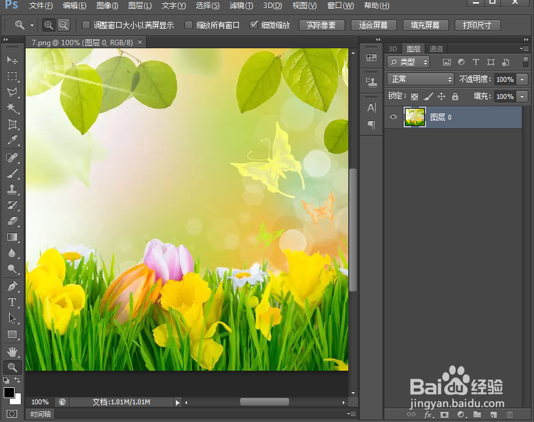Open the Timeline panel flyout menu
Screen dimensions: 534x422
(x=351, y=414)
